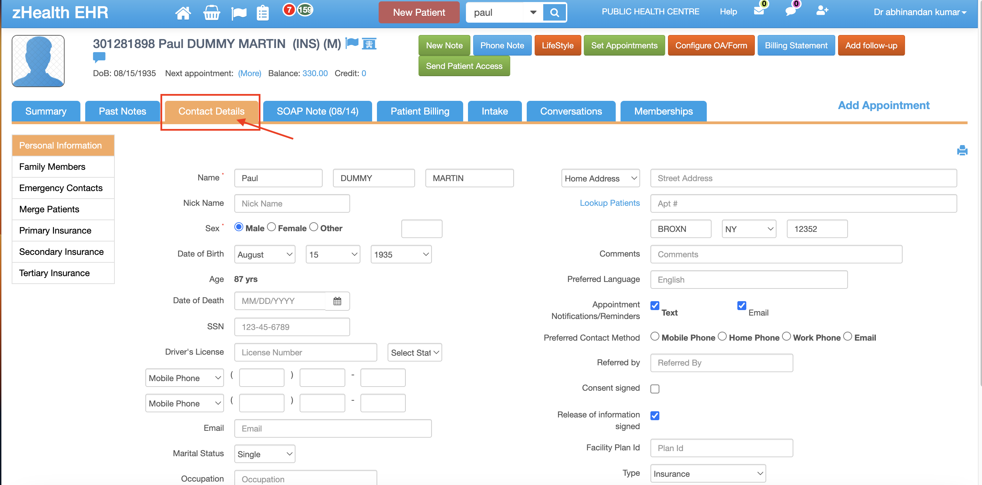Click the Nick Name input field

tap(292, 203)
